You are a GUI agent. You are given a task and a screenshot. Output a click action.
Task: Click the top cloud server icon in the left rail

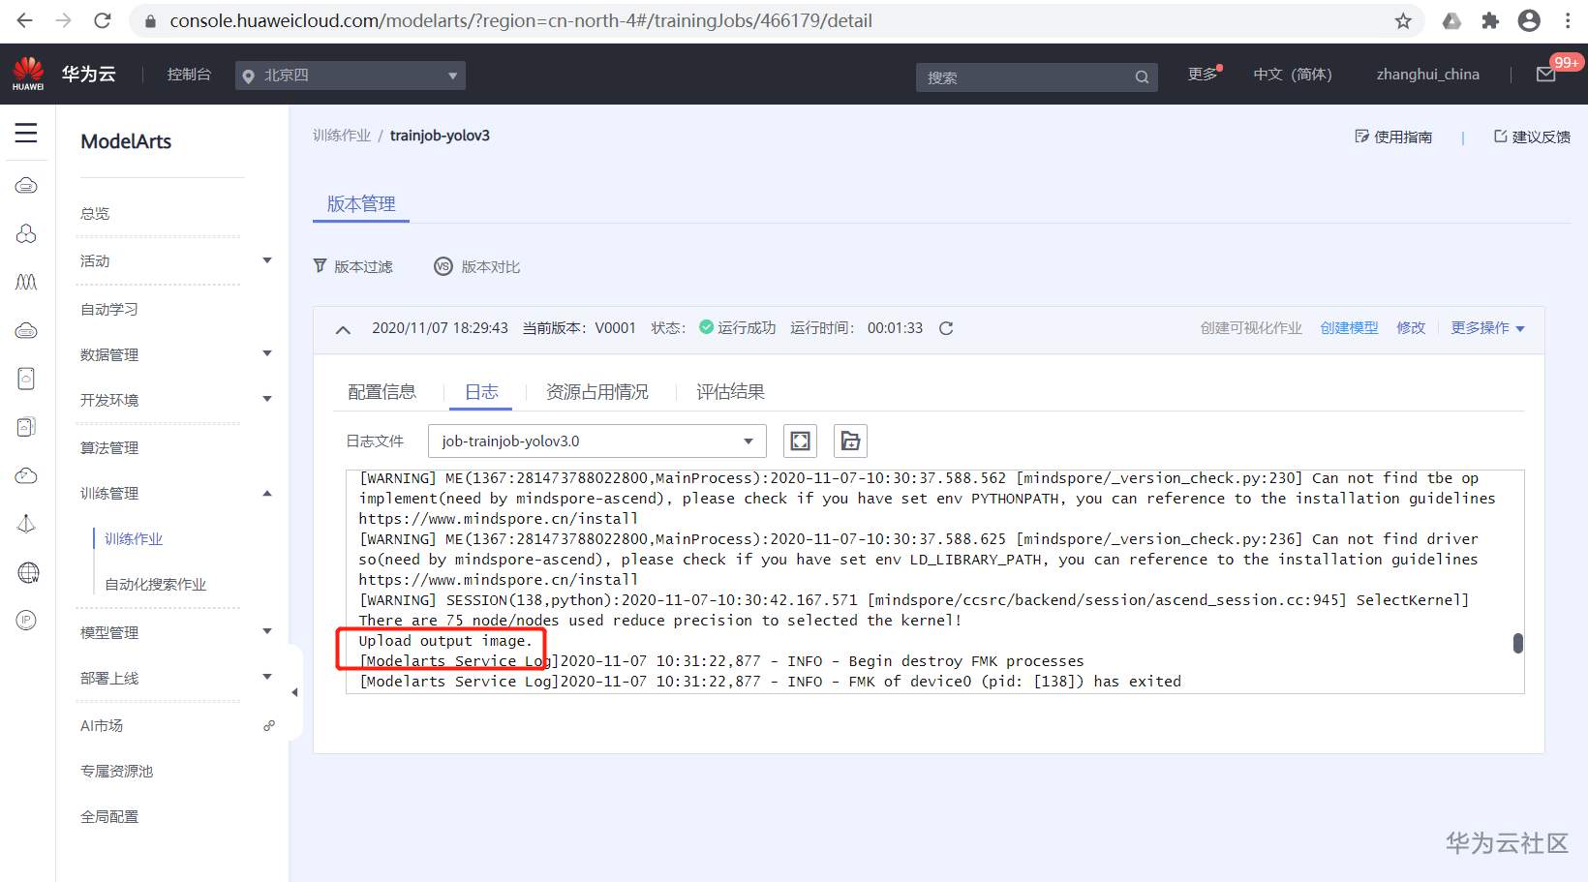point(27,185)
